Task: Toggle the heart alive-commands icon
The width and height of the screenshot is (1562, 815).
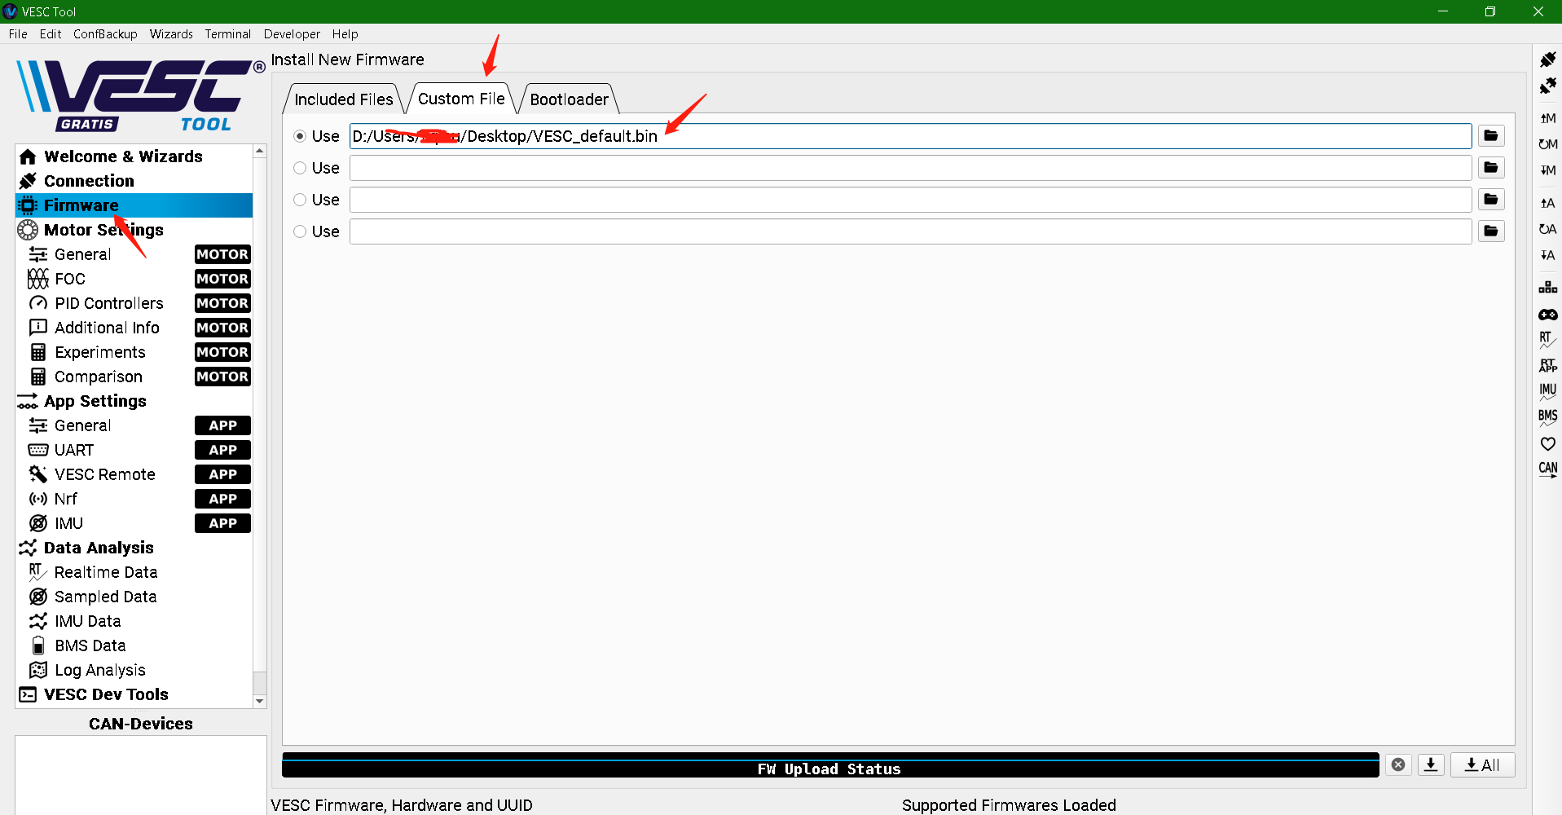Action: 1547,443
